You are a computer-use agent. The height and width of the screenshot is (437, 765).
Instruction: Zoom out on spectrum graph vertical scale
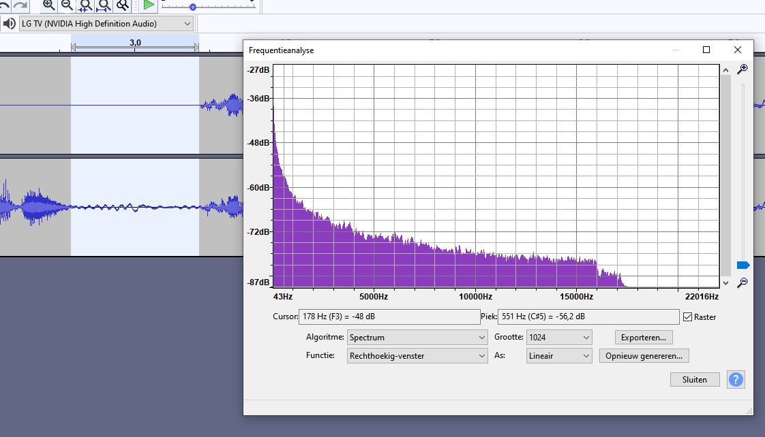742,282
